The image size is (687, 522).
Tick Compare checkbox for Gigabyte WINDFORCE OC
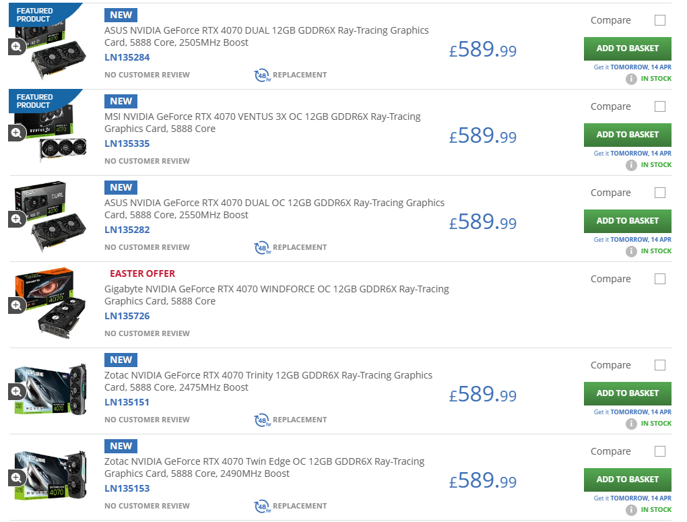[660, 279]
